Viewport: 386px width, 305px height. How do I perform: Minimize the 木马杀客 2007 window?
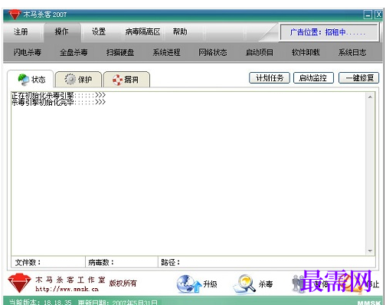tap(368, 15)
